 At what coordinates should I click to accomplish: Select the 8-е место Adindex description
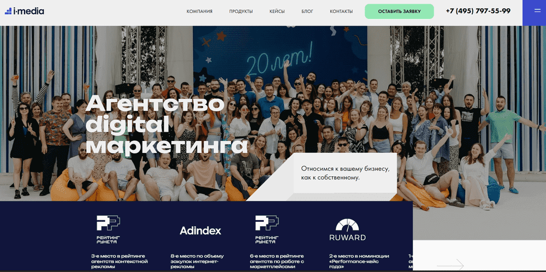pos(195,261)
